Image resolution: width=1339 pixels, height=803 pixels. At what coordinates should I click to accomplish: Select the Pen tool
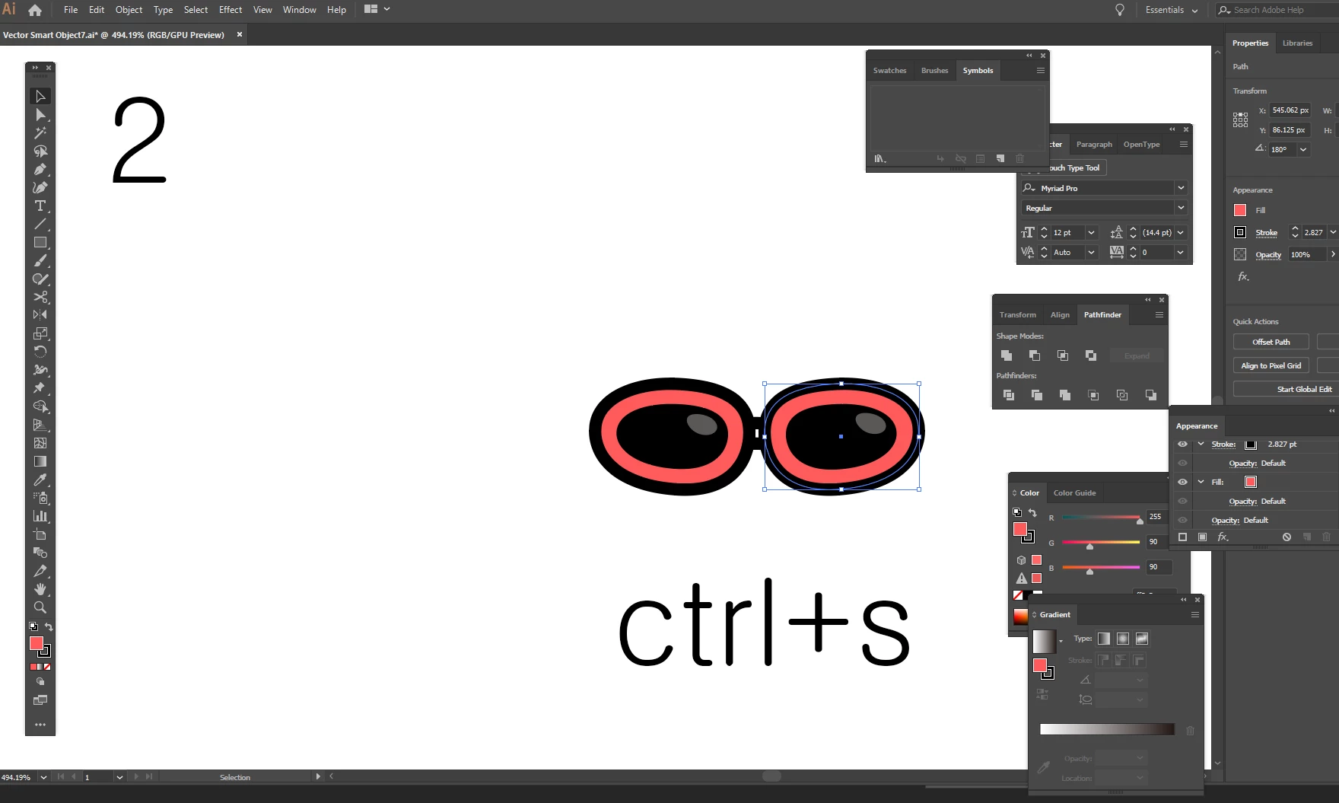40,170
